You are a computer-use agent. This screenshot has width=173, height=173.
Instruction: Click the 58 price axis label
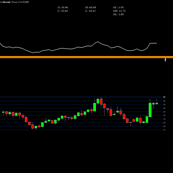point(164,101)
